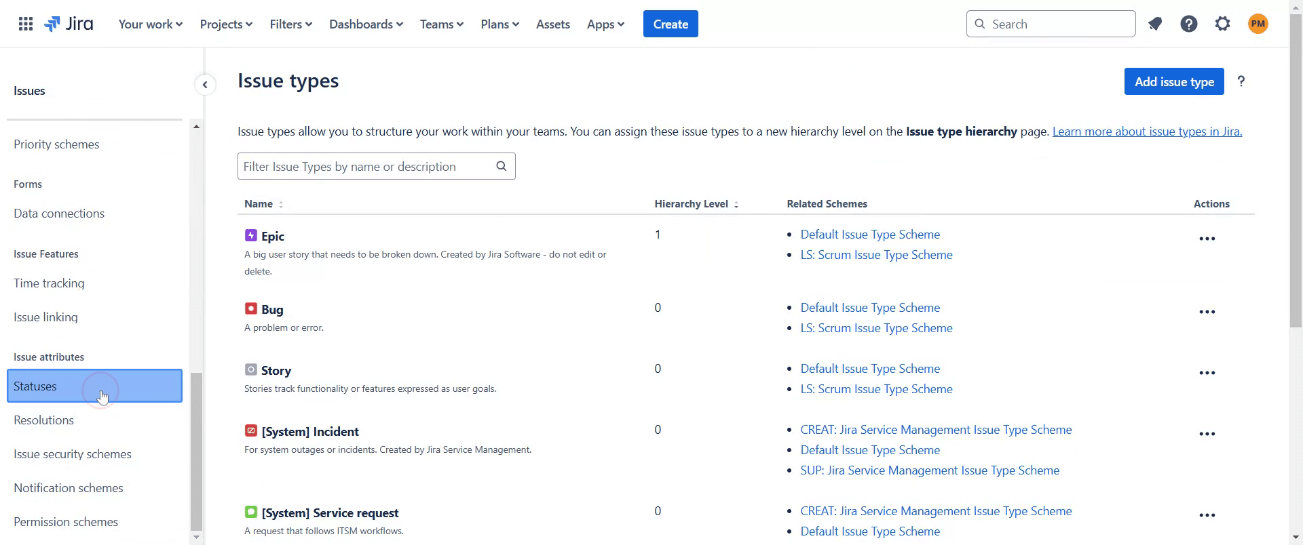Open actions menu for the Bug row
This screenshot has height=545, width=1303.
[x=1207, y=312]
